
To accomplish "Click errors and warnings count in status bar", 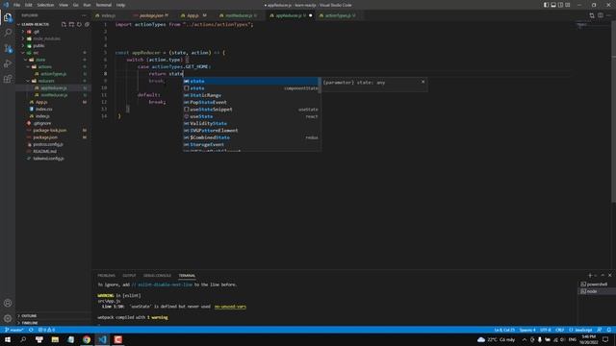I will pos(47,330).
